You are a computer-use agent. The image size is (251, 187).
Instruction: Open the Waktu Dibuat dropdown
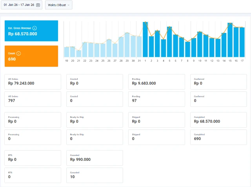click(58, 5)
